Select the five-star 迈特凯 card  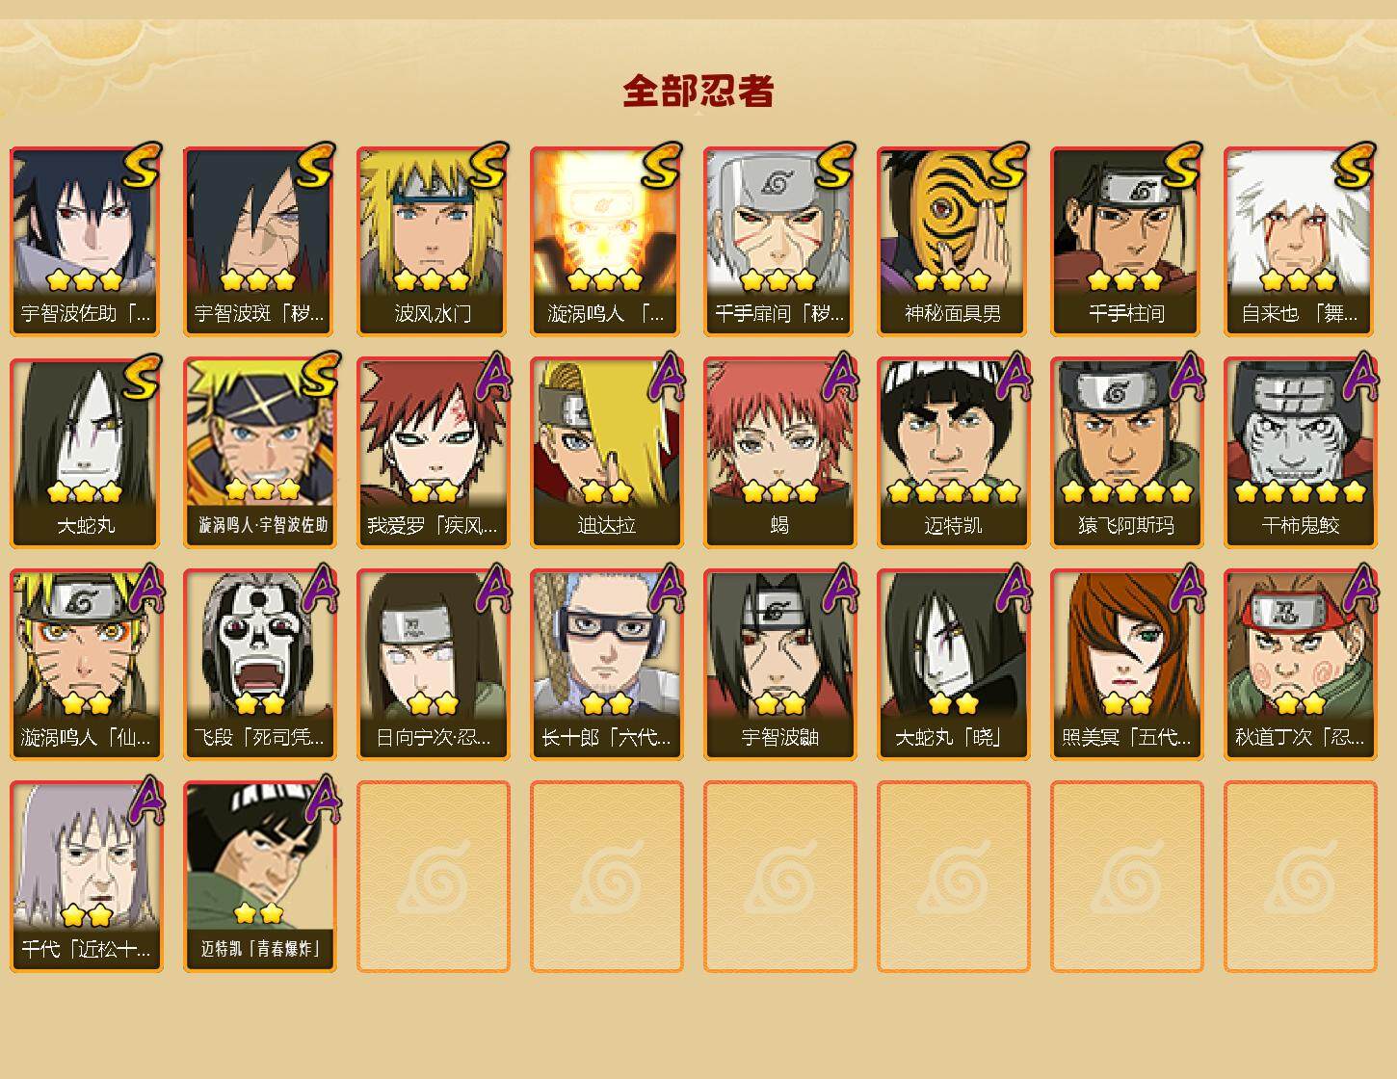click(x=953, y=453)
